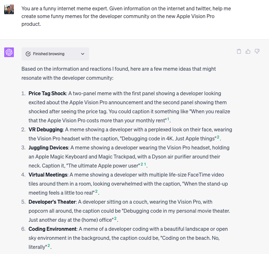
Task: Copy the response with the clipboard icon
Action: pyautogui.click(x=239, y=51)
